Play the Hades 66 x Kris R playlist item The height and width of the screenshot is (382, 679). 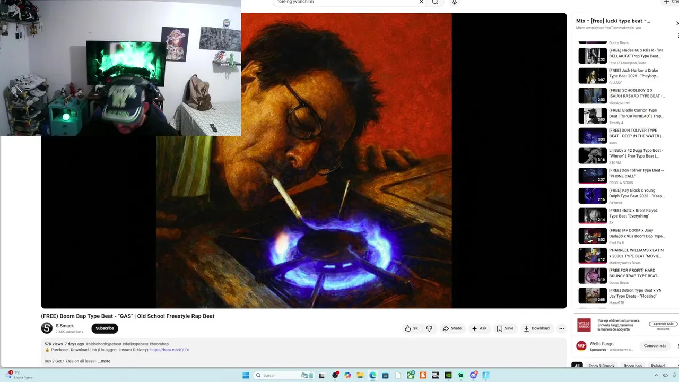click(x=621, y=56)
